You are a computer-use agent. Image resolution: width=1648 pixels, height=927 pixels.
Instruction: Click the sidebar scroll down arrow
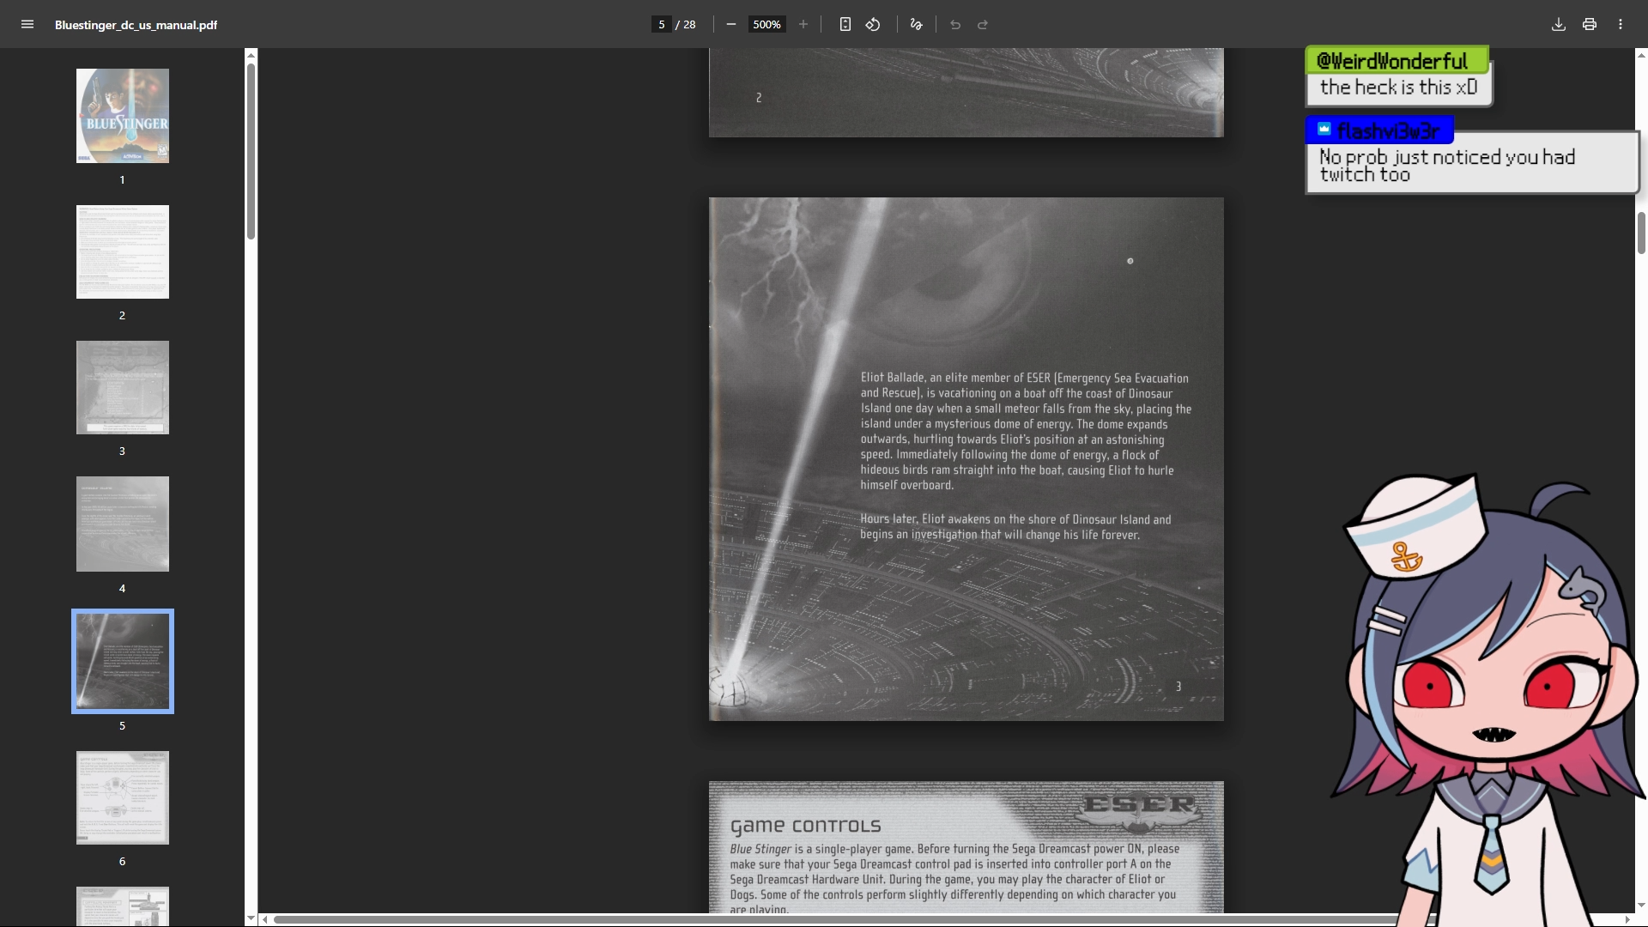251,918
